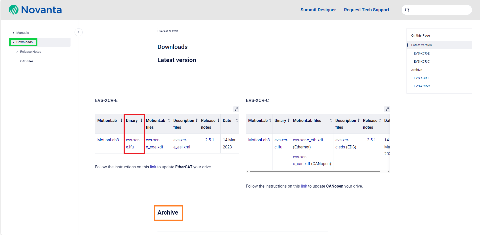Screen dimensions: 480x235
Task: Collapse the sidebar with arrow button
Action: 79,32
